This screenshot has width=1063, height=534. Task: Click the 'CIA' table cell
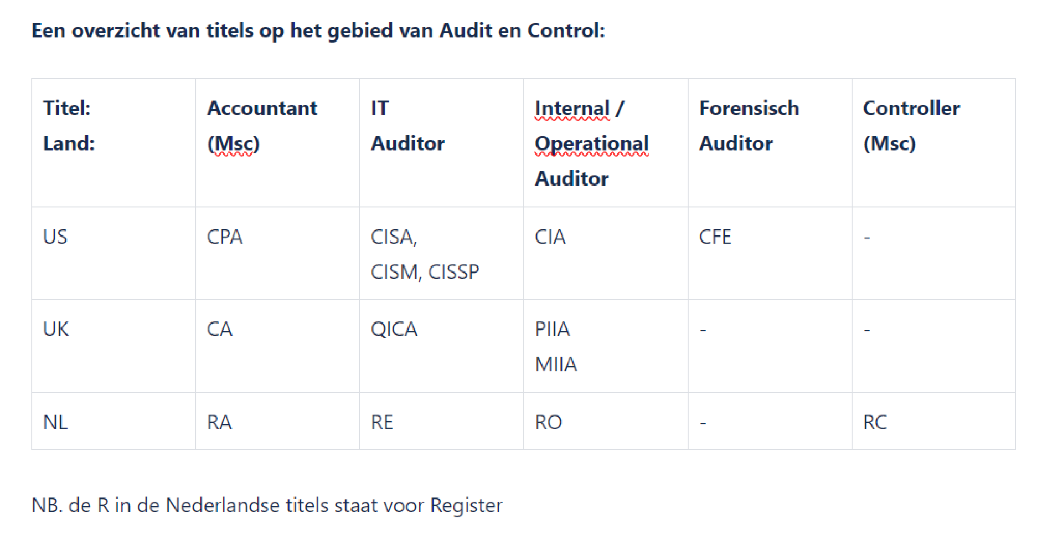(550, 237)
